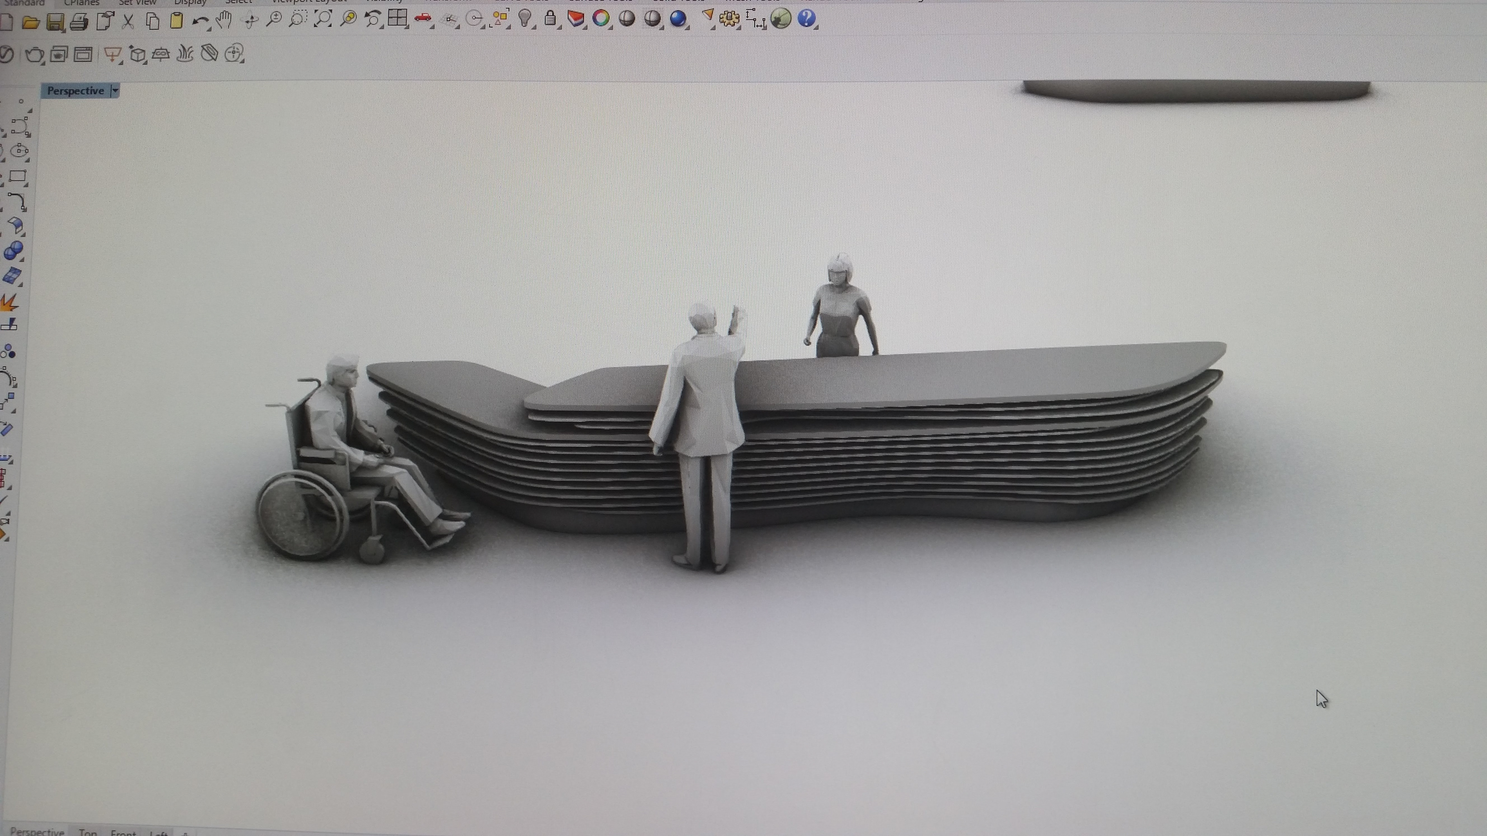The image size is (1487, 836).
Task: Switch to the Front viewport tab
Action: coord(123,833)
